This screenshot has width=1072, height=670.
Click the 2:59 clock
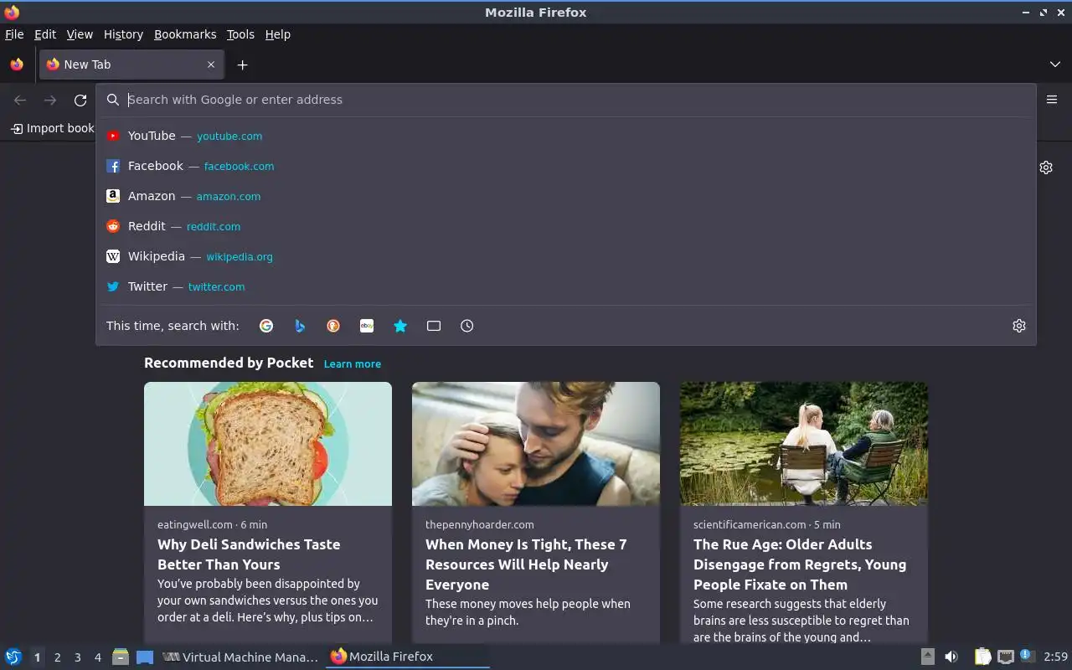(x=1055, y=657)
